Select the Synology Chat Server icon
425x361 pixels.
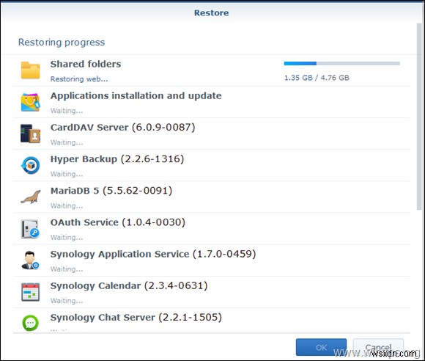coord(30,323)
